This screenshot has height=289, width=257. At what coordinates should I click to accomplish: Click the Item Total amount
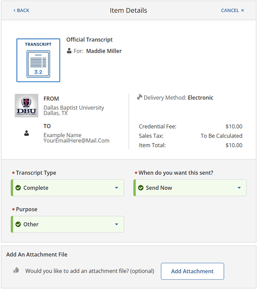[x=234, y=145]
